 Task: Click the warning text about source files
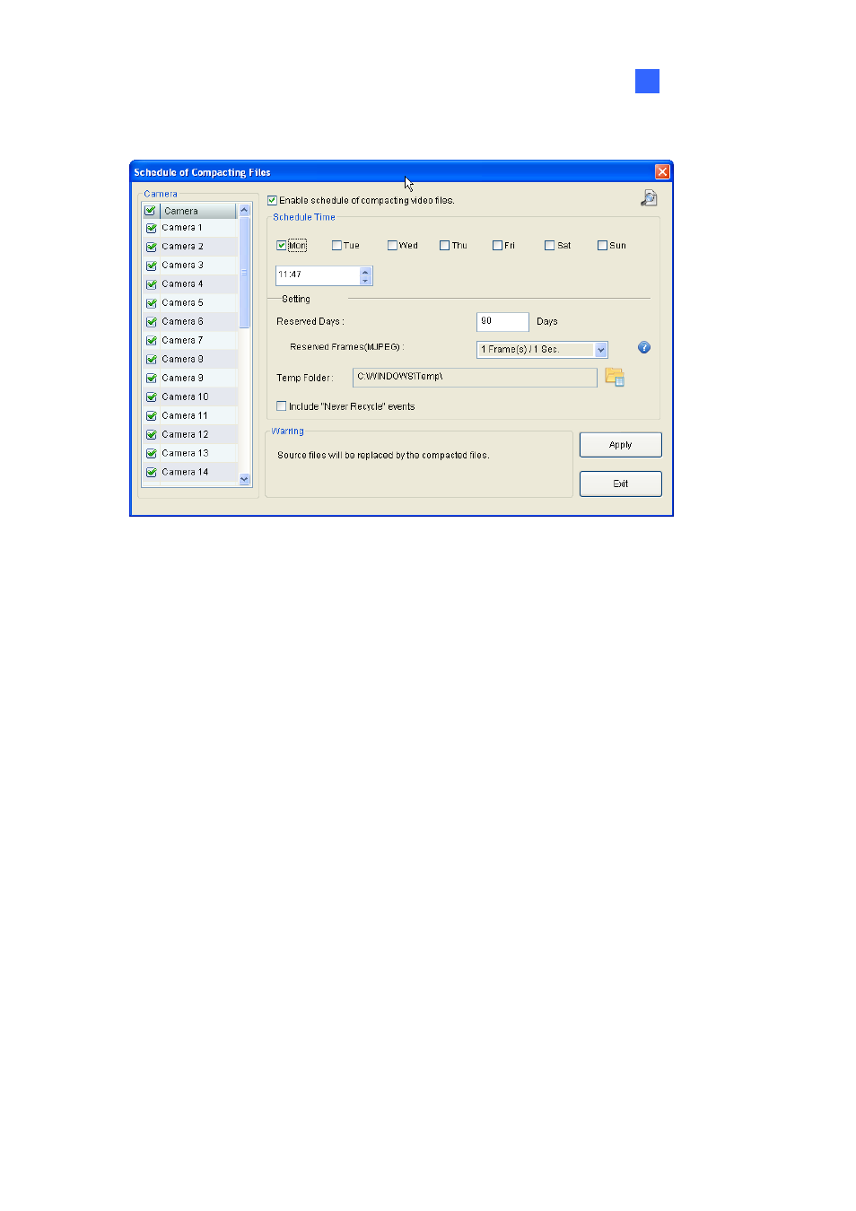383,456
